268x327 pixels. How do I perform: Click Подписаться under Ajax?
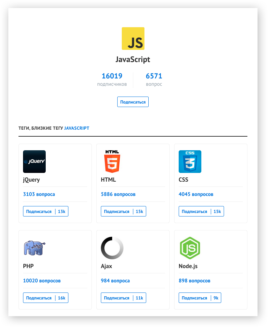click(117, 298)
